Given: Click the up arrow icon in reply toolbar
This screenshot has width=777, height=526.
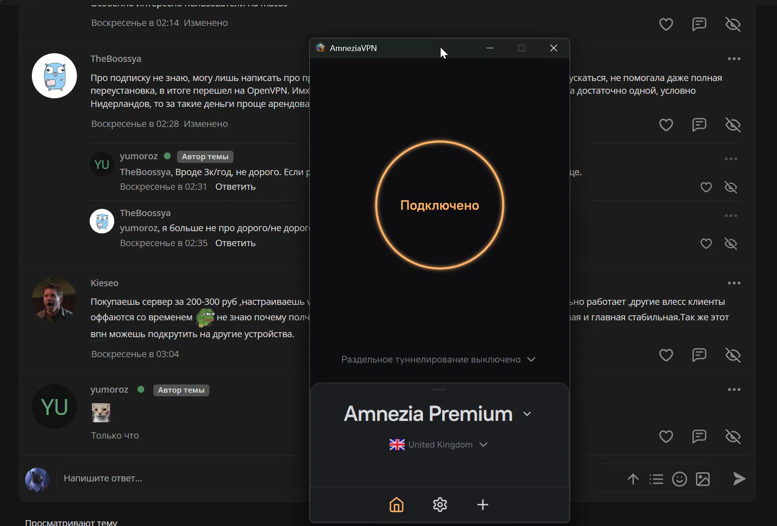Looking at the screenshot, I should [633, 479].
